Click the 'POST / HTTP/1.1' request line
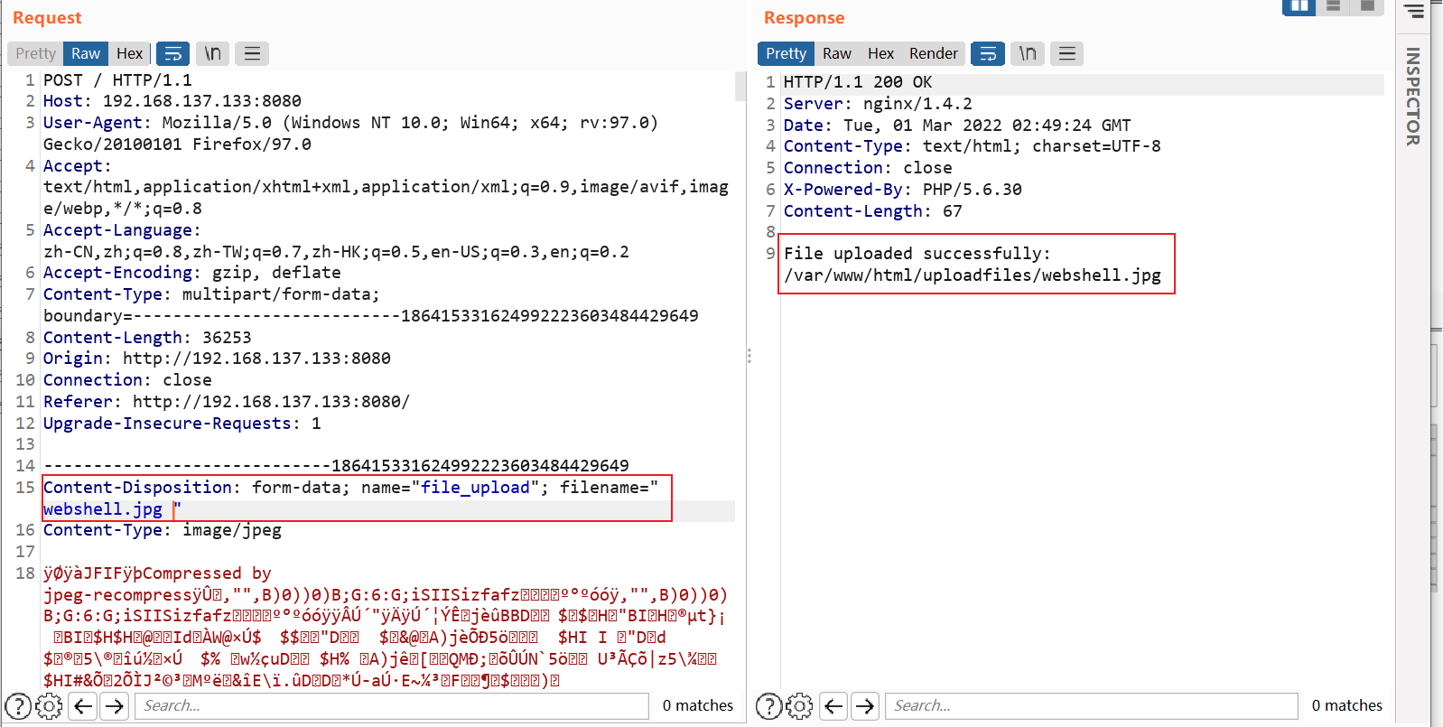 117,80
